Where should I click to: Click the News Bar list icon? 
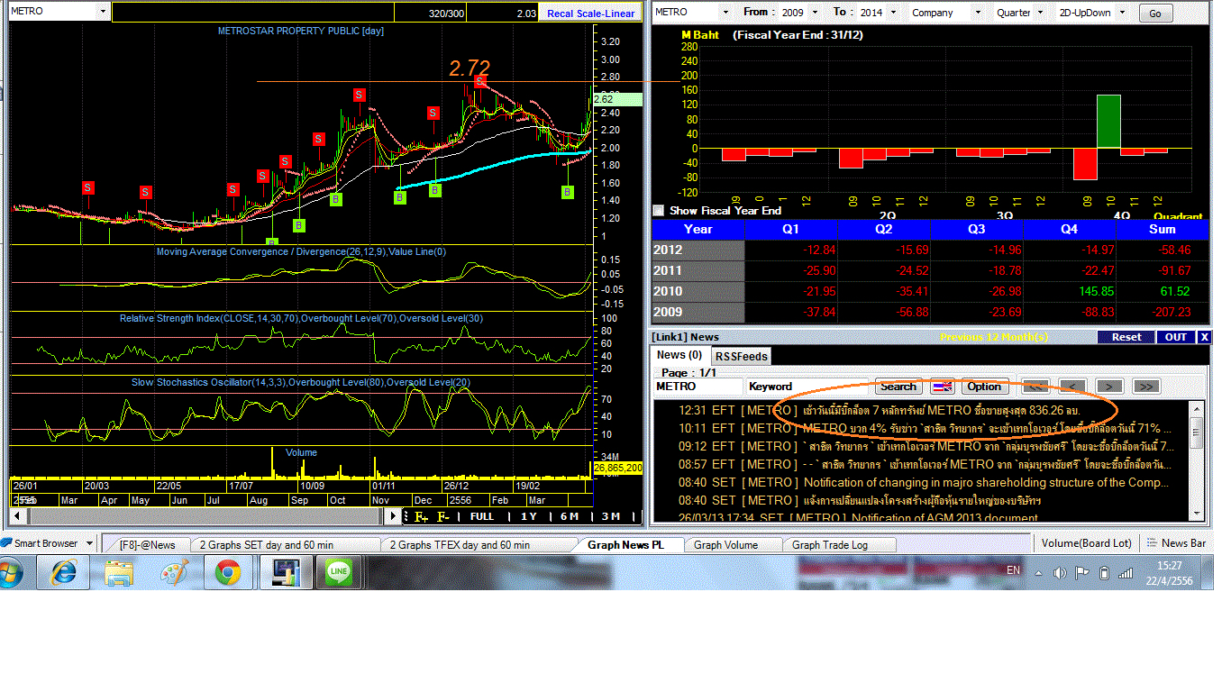(1151, 543)
